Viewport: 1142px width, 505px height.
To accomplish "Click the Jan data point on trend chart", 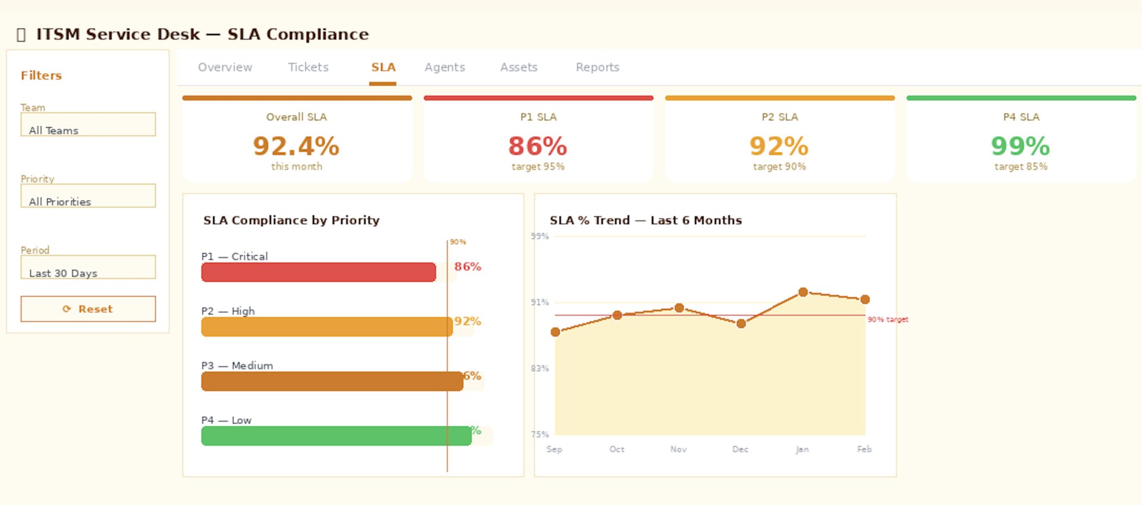I will pyautogui.click(x=803, y=292).
